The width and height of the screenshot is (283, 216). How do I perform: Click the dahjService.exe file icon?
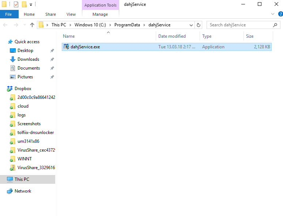pos(66,47)
